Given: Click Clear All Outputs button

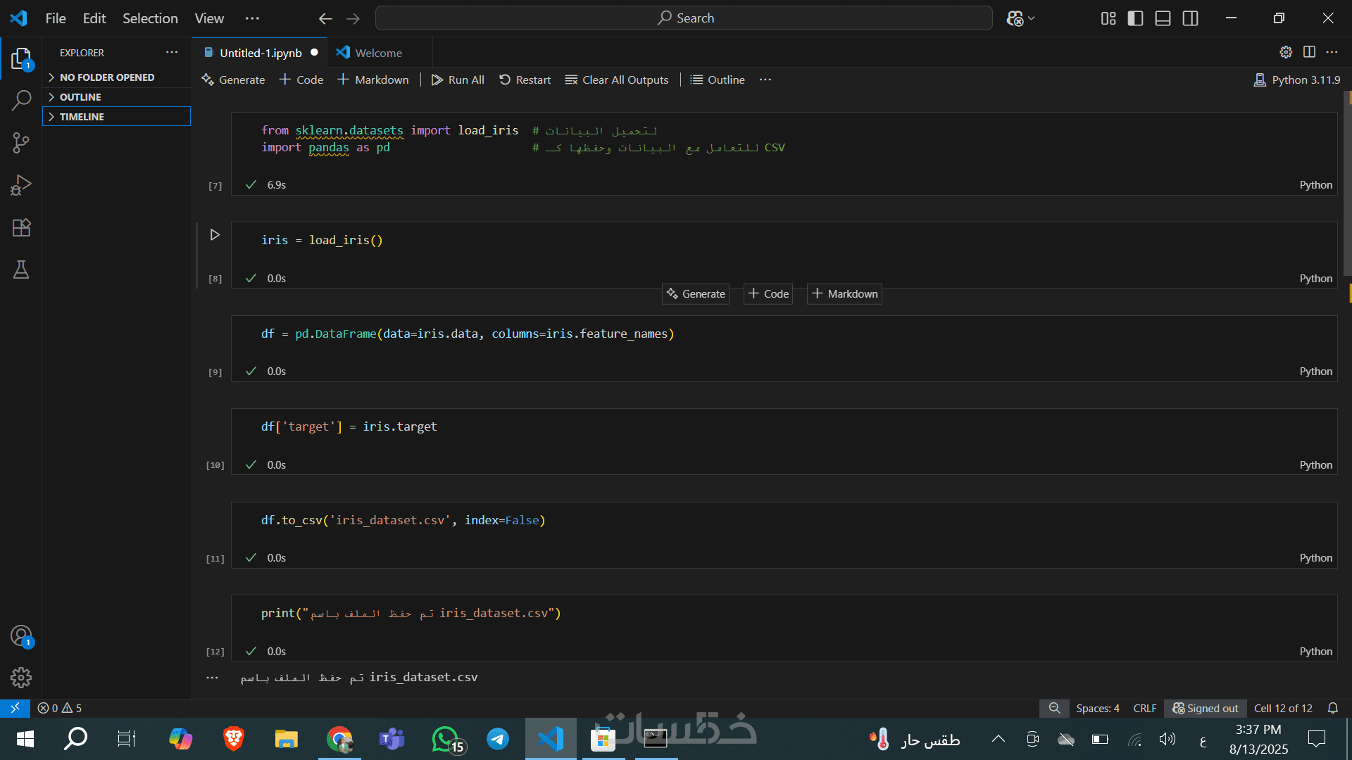Looking at the screenshot, I should coord(617,80).
